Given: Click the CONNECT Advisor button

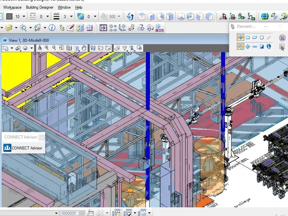Looking at the screenshot, I should click(x=23, y=148).
